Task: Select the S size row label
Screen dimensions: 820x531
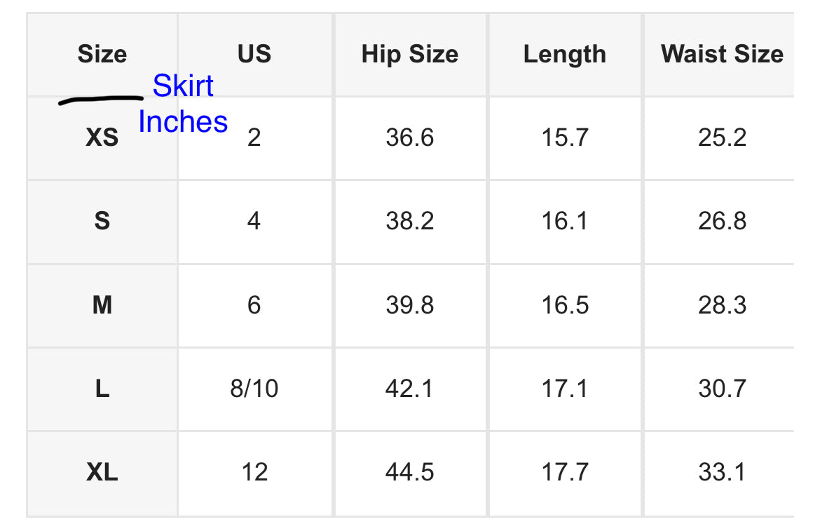Action: (102, 221)
